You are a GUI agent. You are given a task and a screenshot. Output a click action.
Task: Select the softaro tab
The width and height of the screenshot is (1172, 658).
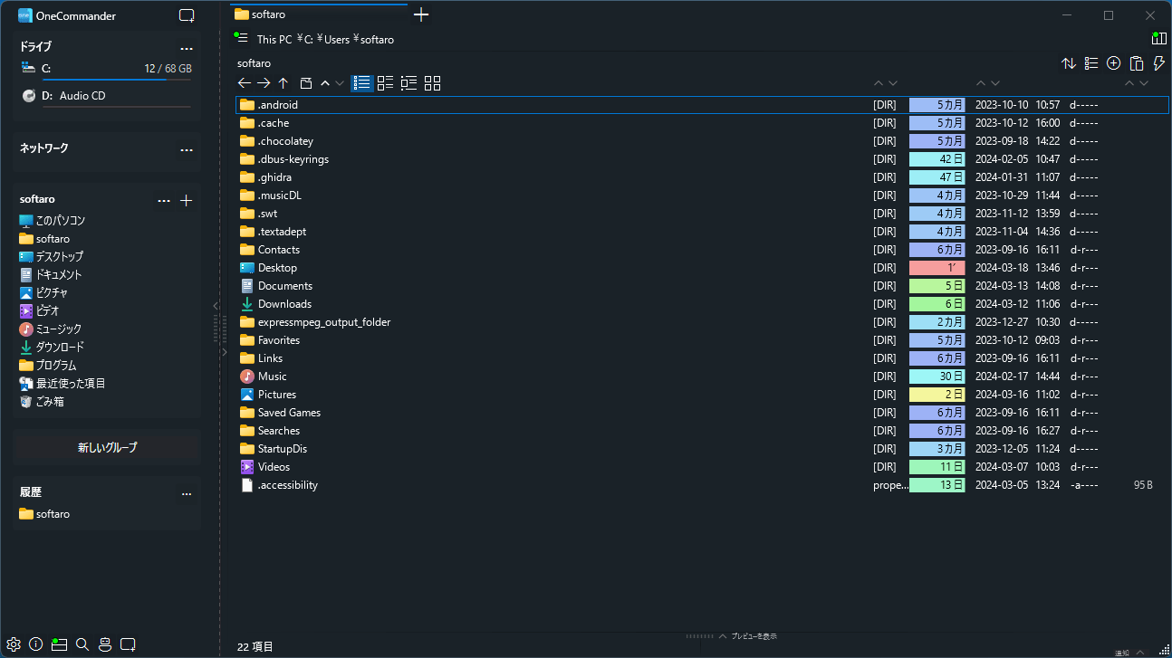(319, 14)
